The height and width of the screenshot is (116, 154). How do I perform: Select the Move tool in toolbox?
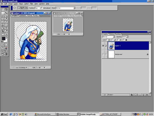[6, 13]
